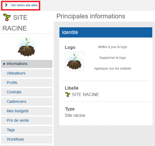155x146 pixels.
Task: Click Supprimer le logo
Action: [113, 58]
